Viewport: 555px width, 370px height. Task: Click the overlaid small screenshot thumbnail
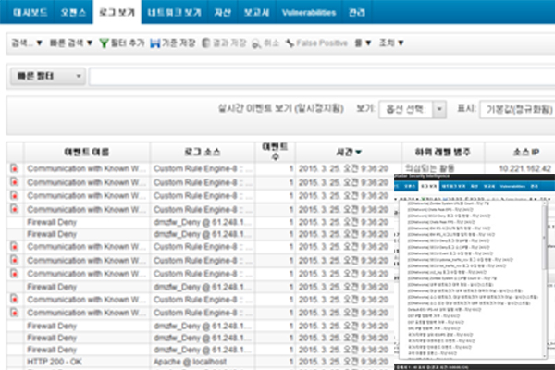pyautogui.click(x=475, y=272)
